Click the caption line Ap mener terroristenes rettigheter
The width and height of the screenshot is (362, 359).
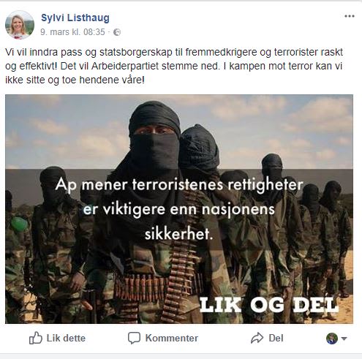click(x=179, y=185)
